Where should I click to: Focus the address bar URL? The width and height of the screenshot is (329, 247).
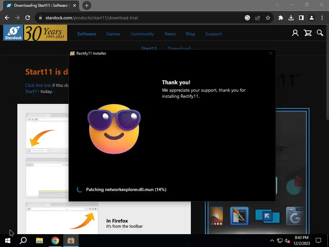click(x=92, y=18)
